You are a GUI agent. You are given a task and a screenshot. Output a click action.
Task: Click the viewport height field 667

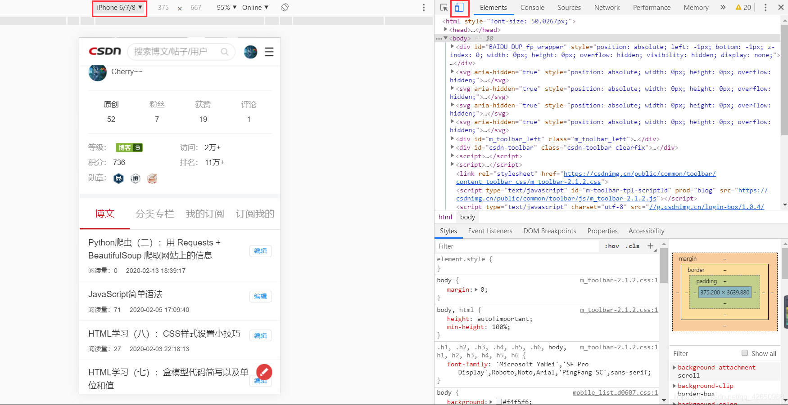point(196,8)
